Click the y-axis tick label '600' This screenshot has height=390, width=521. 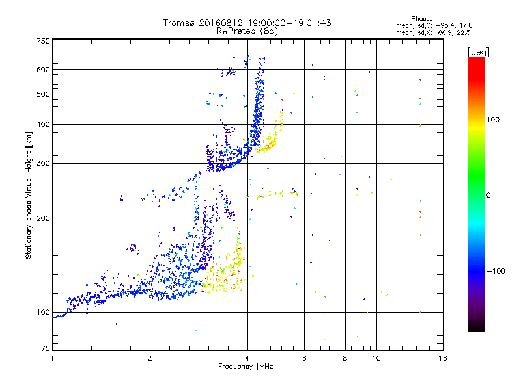pos(43,70)
